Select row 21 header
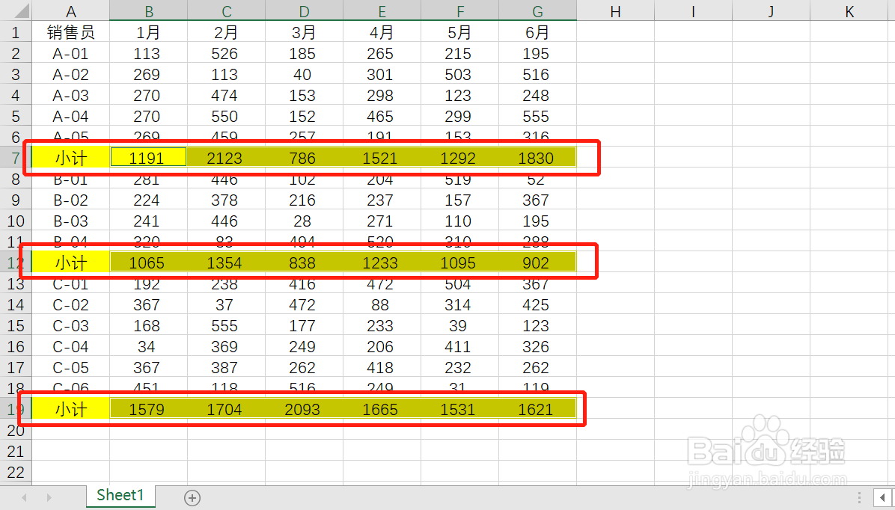The image size is (895, 510). pyautogui.click(x=16, y=451)
